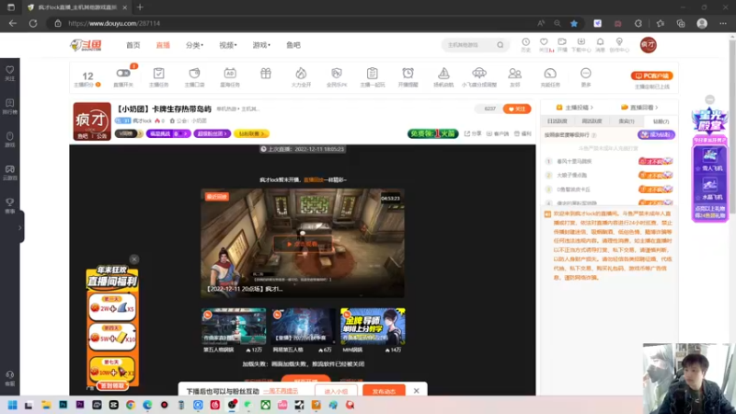The image size is (736, 414).
Task: Open the UFO spaceship icon
Action: [x=479, y=73]
